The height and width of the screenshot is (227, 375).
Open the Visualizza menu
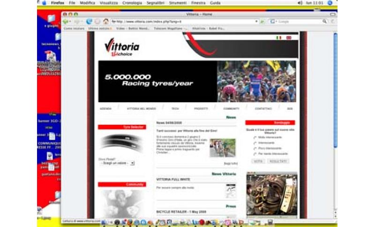point(109,3)
